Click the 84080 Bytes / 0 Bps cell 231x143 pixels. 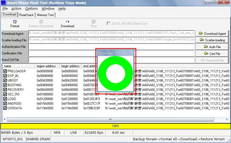25,133
